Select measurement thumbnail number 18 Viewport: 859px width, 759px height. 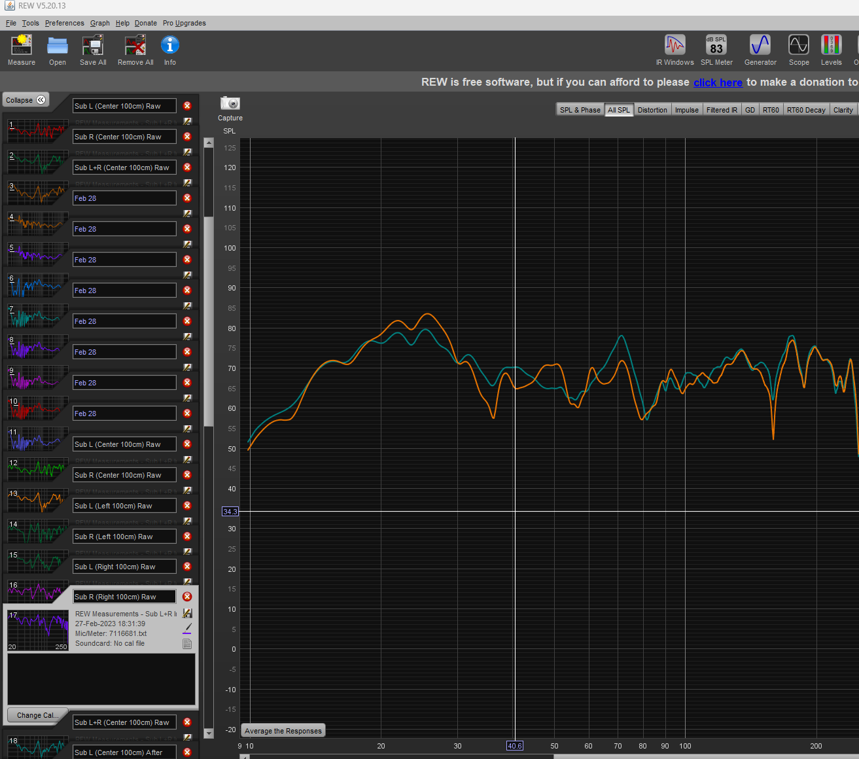pos(37,747)
